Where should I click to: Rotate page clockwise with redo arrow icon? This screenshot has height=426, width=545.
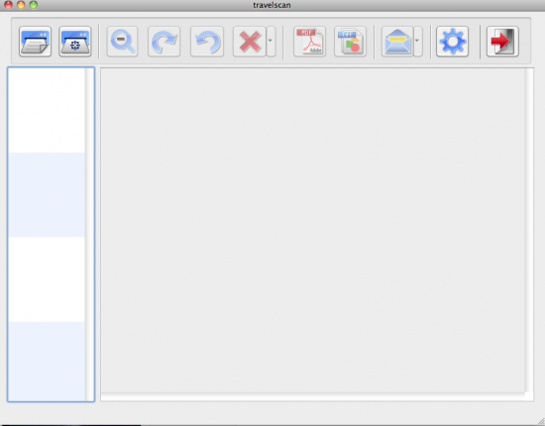point(164,42)
